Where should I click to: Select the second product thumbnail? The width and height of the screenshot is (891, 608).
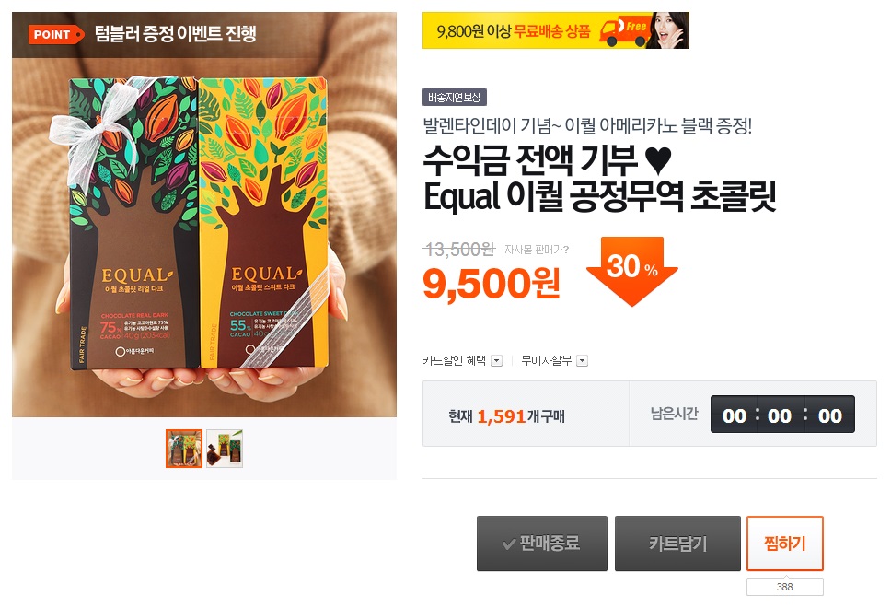click(225, 449)
